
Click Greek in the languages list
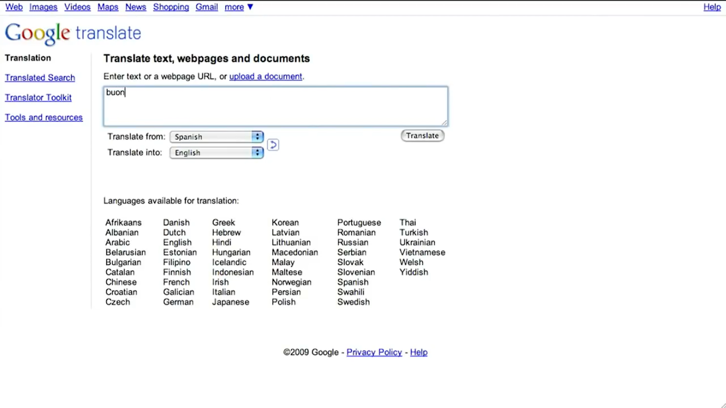pyautogui.click(x=224, y=222)
